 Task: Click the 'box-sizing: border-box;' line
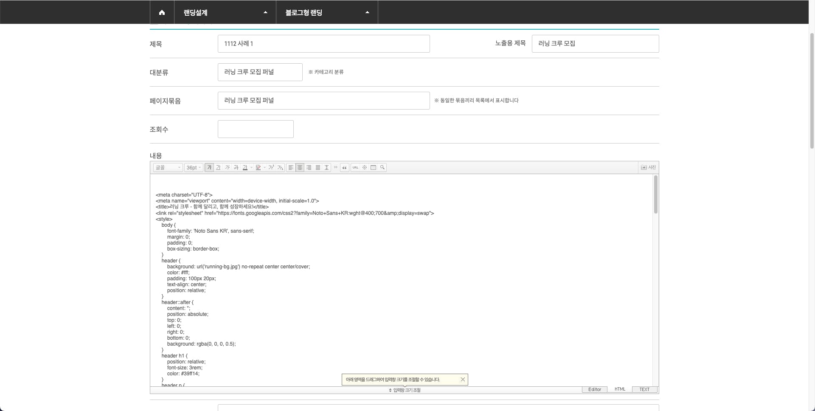pos(193,249)
